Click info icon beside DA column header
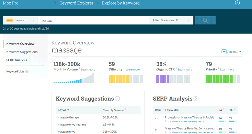 click(x=234, y=109)
